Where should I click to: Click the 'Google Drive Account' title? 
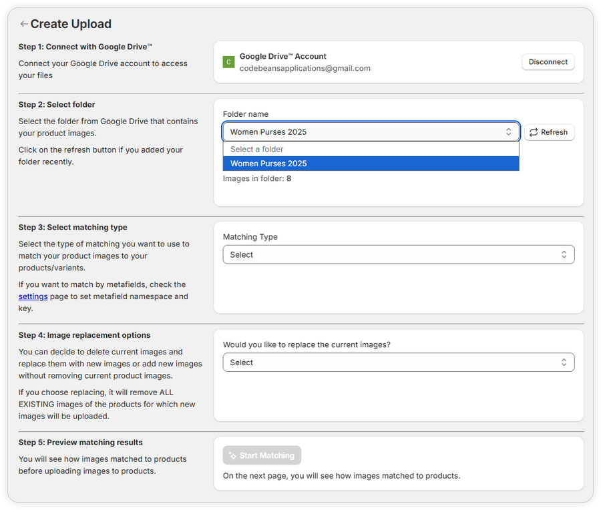(283, 56)
